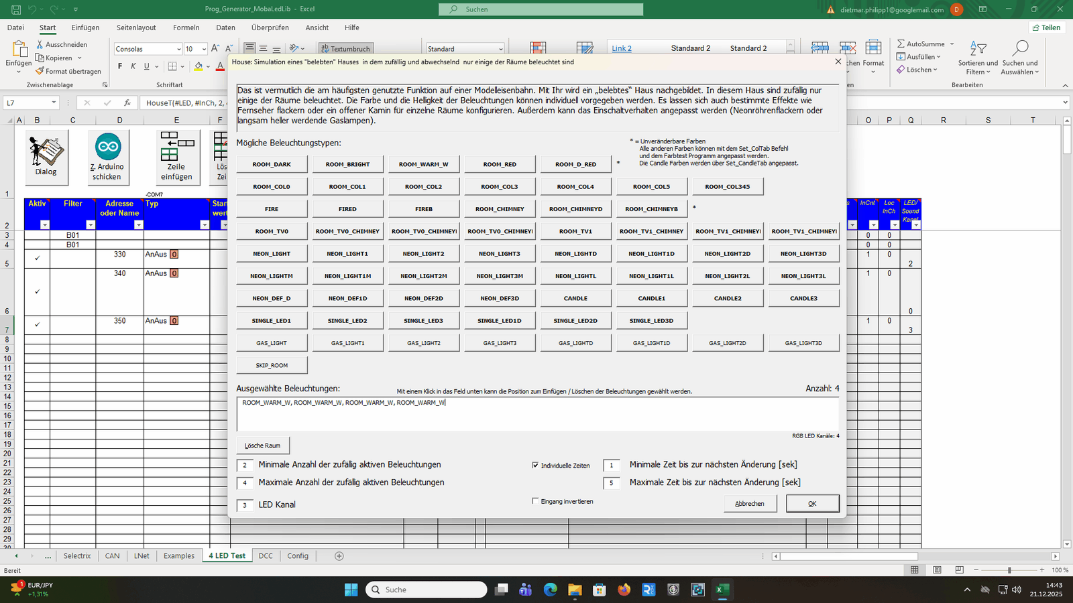This screenshot has height=603, width=1073.
Task: Open File Explorer from the taskbar
Action: [575, 590]
